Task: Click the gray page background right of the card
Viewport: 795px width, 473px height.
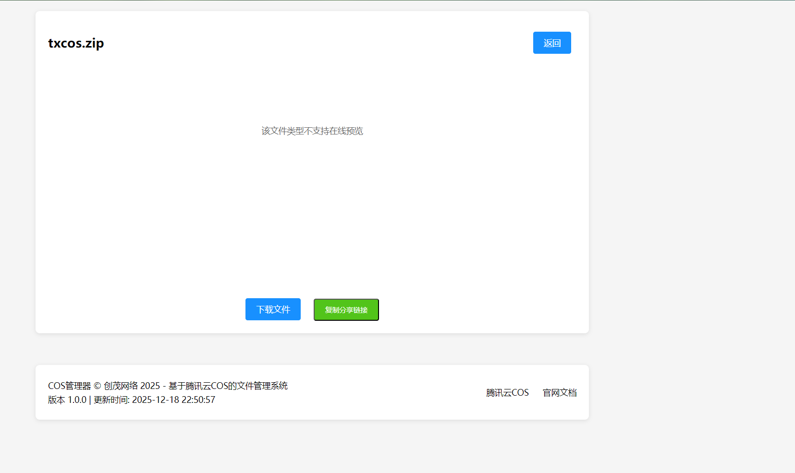Action: (x=692, y=192)
